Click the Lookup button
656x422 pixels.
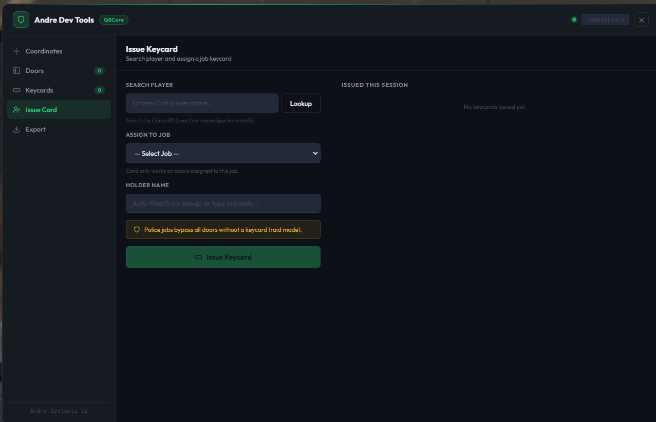click(x=301, y=103)
